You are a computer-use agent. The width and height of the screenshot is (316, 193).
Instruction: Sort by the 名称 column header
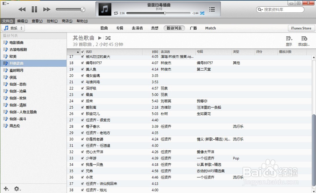(x=113, y=52)
